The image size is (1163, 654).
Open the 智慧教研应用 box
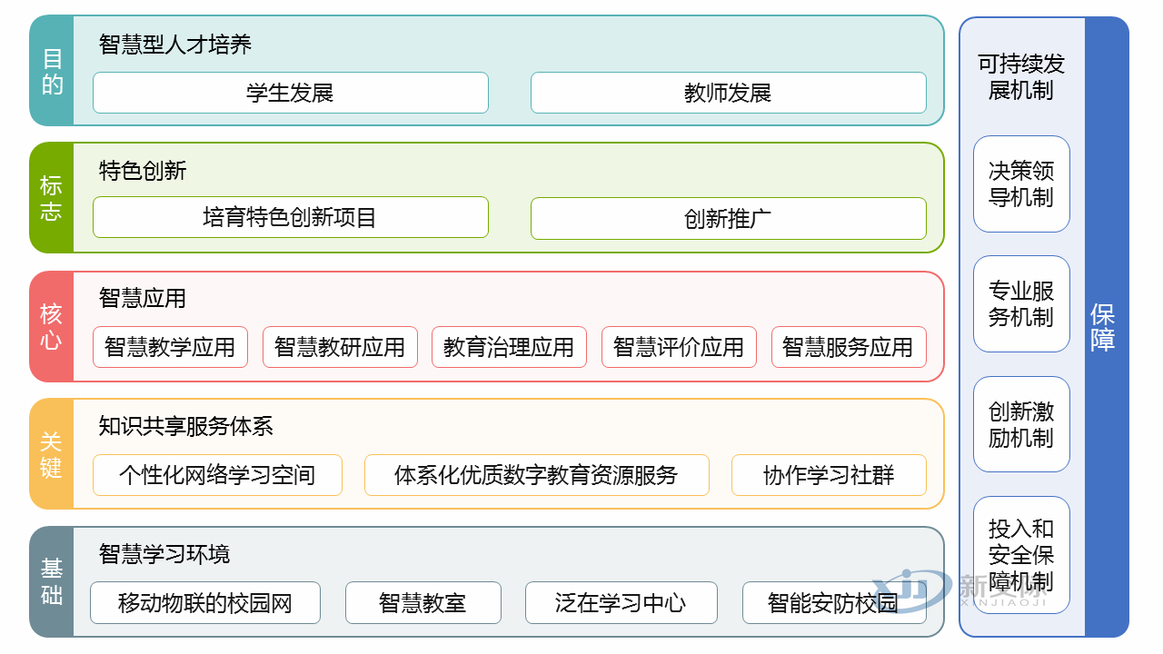340,347
